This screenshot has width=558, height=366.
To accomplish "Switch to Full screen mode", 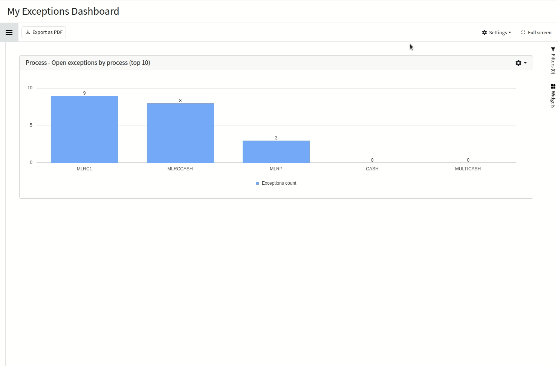I will pyautogui.click(x=536, y=32).
